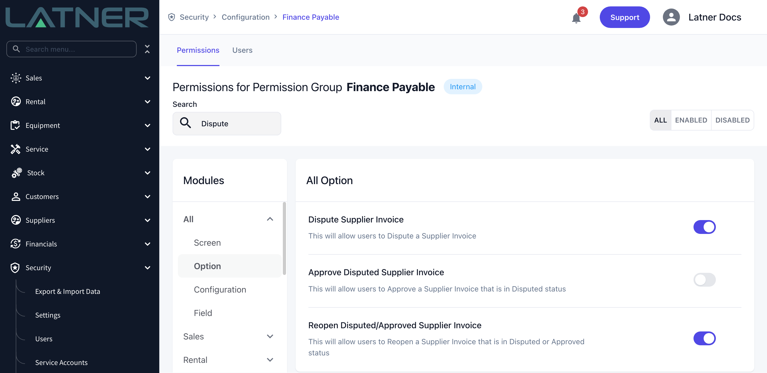The height and width of the screenshot is (373, 767).
Task: Click the Financials dollar icon
Action: click(x=15, y=244)
